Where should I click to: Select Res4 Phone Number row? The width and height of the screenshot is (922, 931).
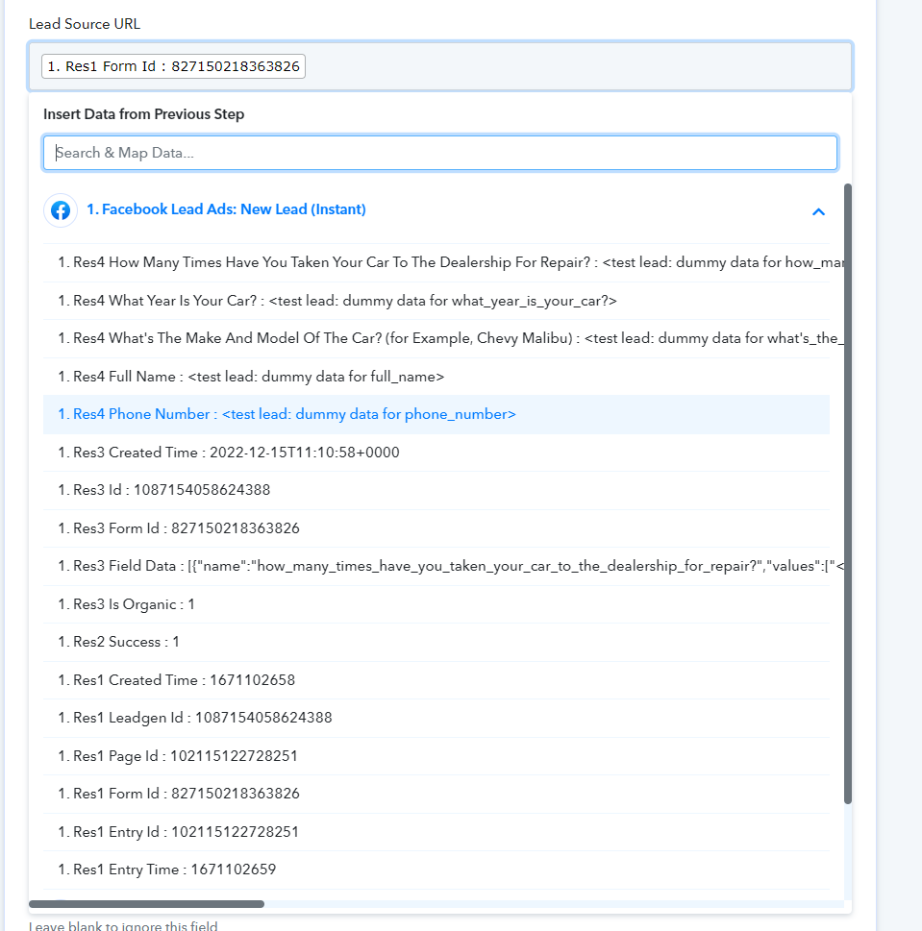436,414
